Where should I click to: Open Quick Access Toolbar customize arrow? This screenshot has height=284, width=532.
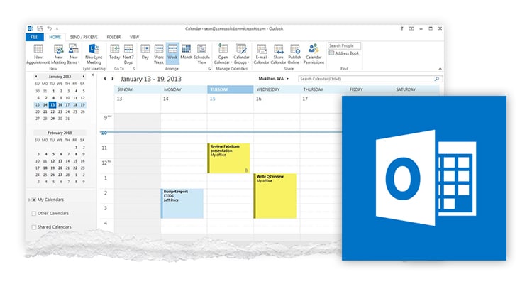(57, 29)
